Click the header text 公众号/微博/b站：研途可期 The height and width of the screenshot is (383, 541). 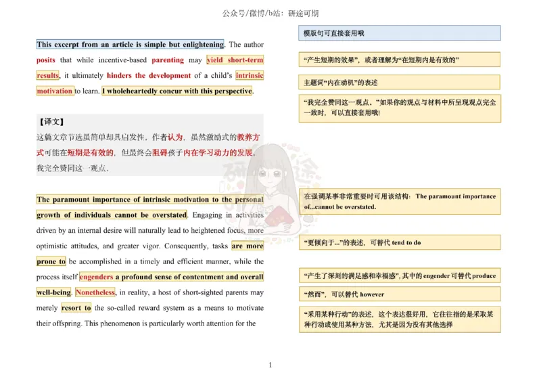270,14
